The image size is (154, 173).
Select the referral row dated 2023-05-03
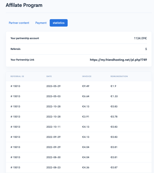pos(79,96)
